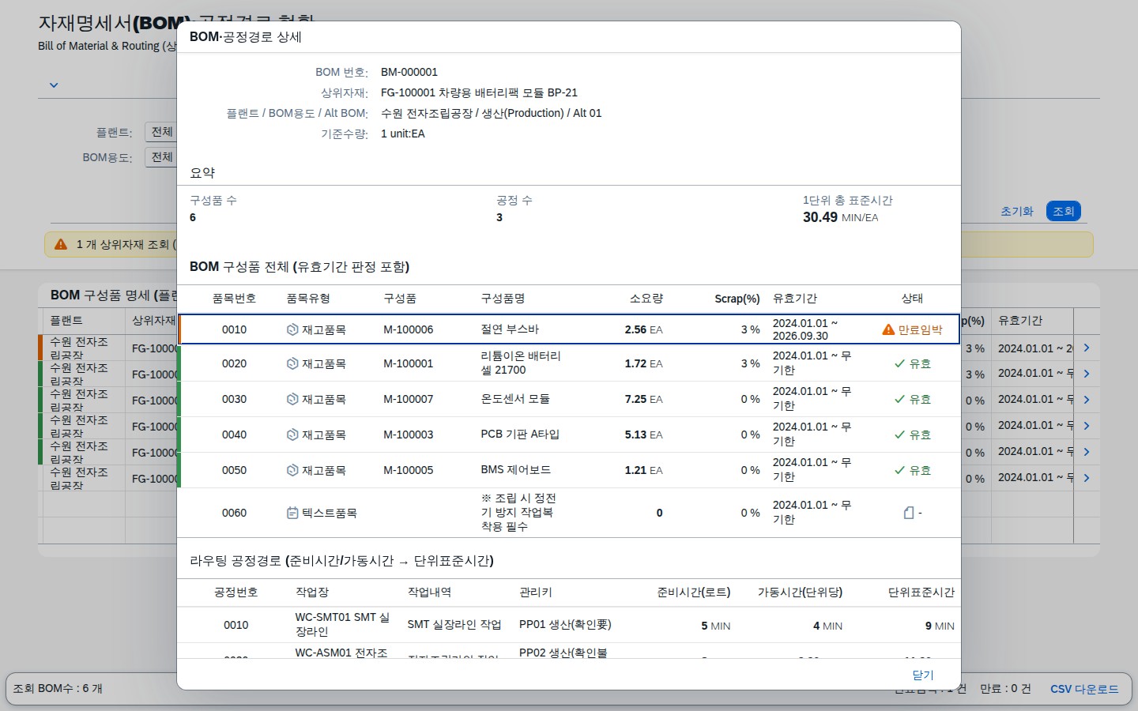Viewport: 1138px width, 711px height.
Task: Click 구성품명 column header
Action: pos(503,299)
